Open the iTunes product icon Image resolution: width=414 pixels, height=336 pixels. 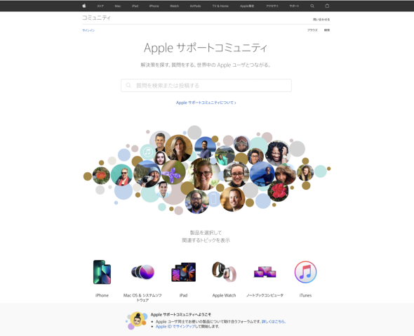(305, 272)
